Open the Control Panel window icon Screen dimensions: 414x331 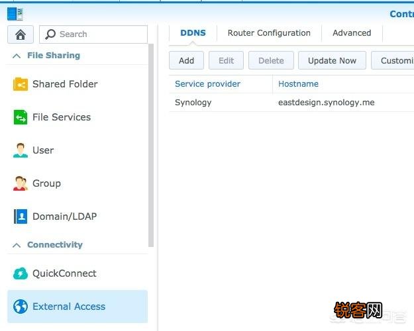[x=15, y=14]
